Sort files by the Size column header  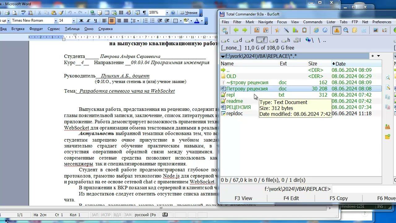click(313, 63)
